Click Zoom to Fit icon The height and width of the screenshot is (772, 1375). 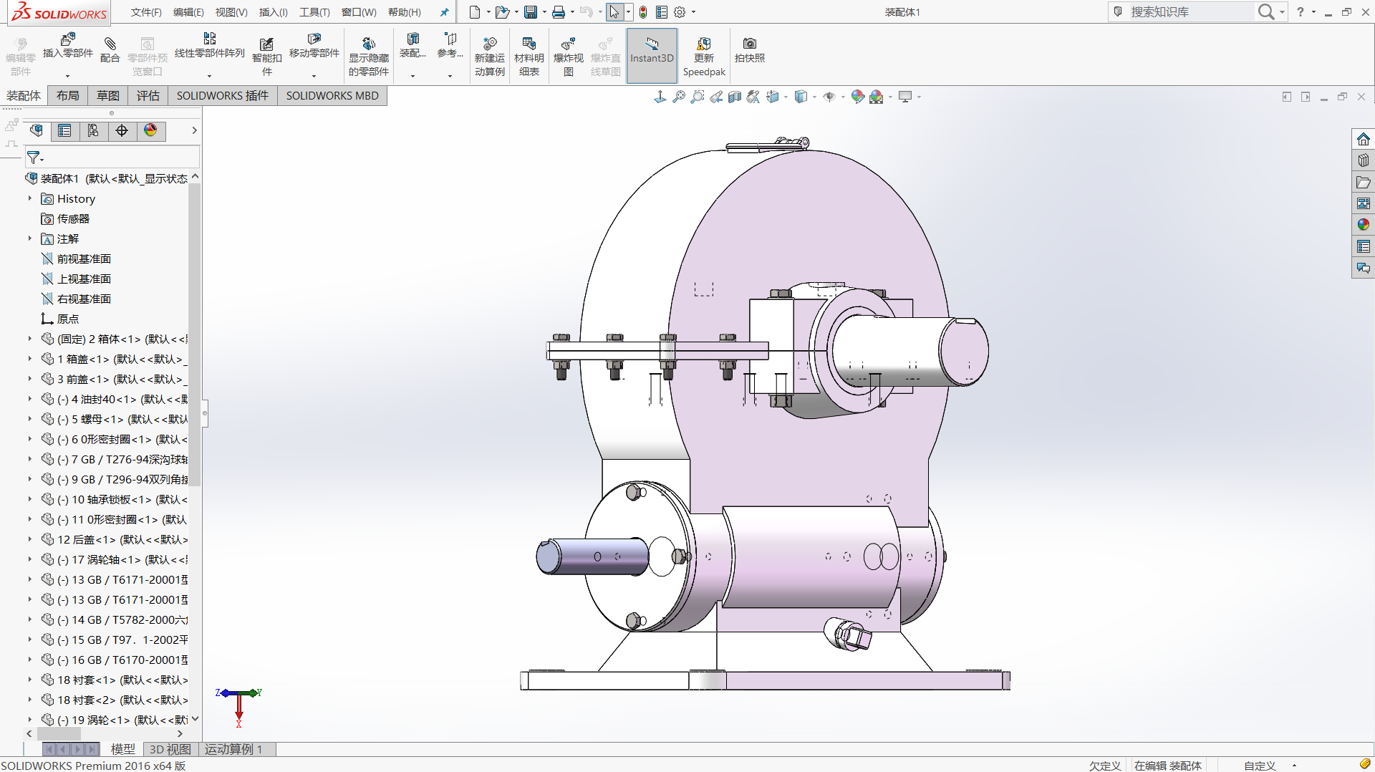pyautogui.click(x=678, y=97)
